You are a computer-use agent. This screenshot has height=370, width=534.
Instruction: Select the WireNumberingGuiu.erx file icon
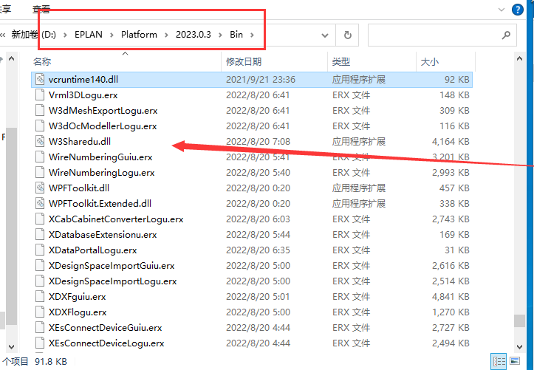coord(40,157)
